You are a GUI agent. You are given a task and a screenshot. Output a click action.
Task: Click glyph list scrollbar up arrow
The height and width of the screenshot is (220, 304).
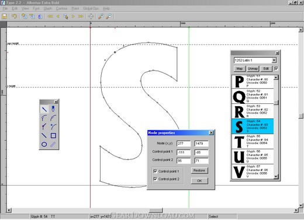coord(276,78)
